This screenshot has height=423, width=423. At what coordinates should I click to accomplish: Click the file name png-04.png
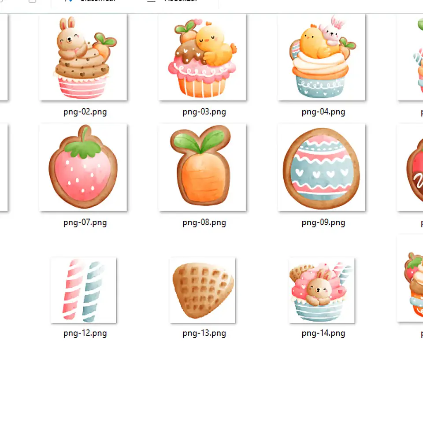pyautogui.click(x=323, y=112)
